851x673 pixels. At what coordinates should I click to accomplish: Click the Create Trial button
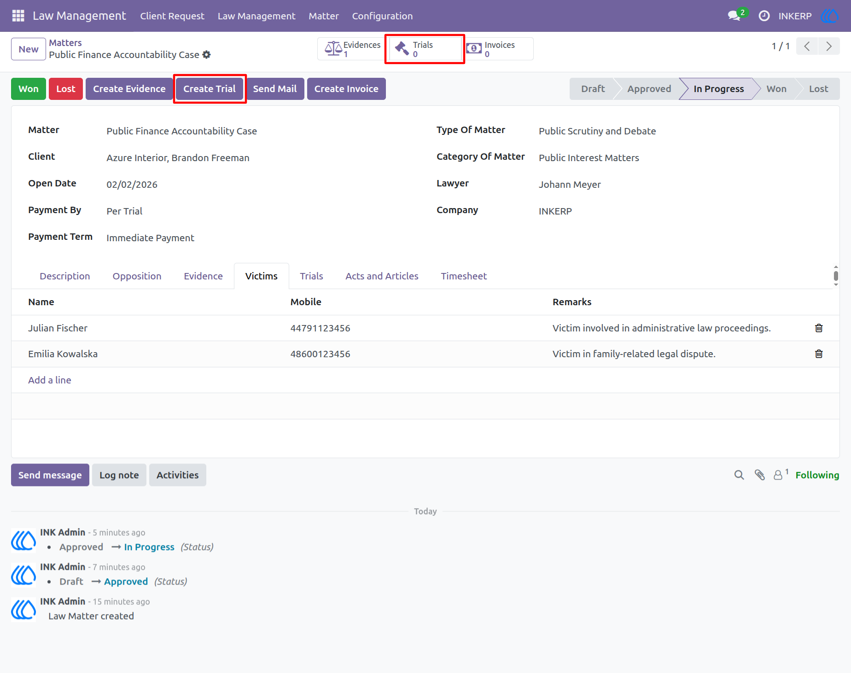coord(210,89)
